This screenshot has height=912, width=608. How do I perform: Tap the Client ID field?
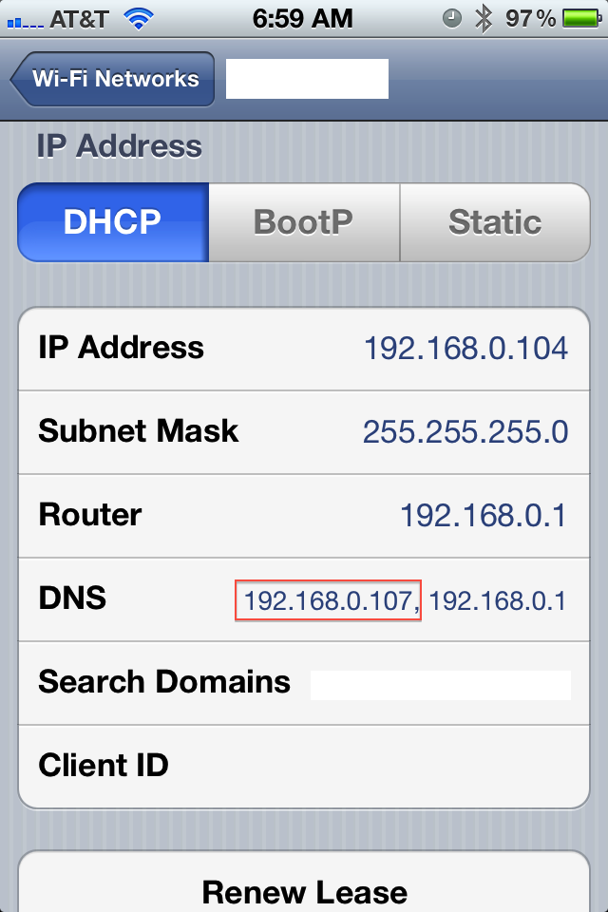point(304,766)
